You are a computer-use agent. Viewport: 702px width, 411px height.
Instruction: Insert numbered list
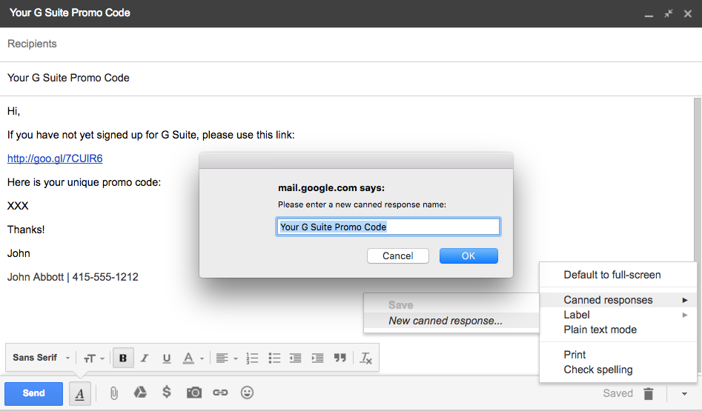pyautogui.click(x=253, y=358)
